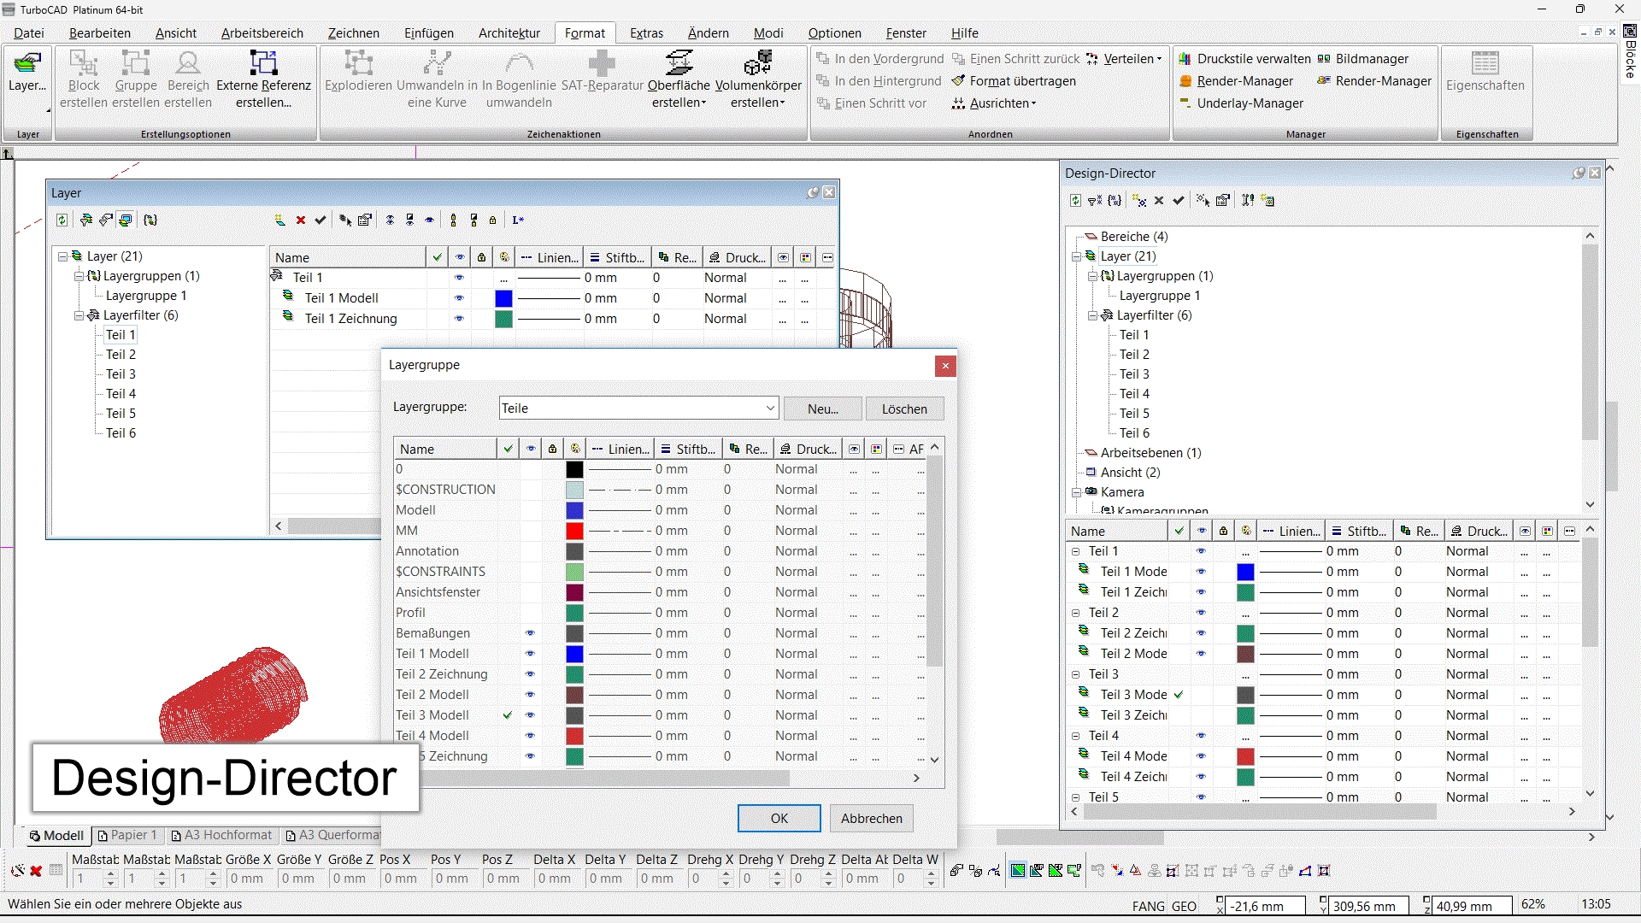Click the Größe X input field

tap(249, 879)
